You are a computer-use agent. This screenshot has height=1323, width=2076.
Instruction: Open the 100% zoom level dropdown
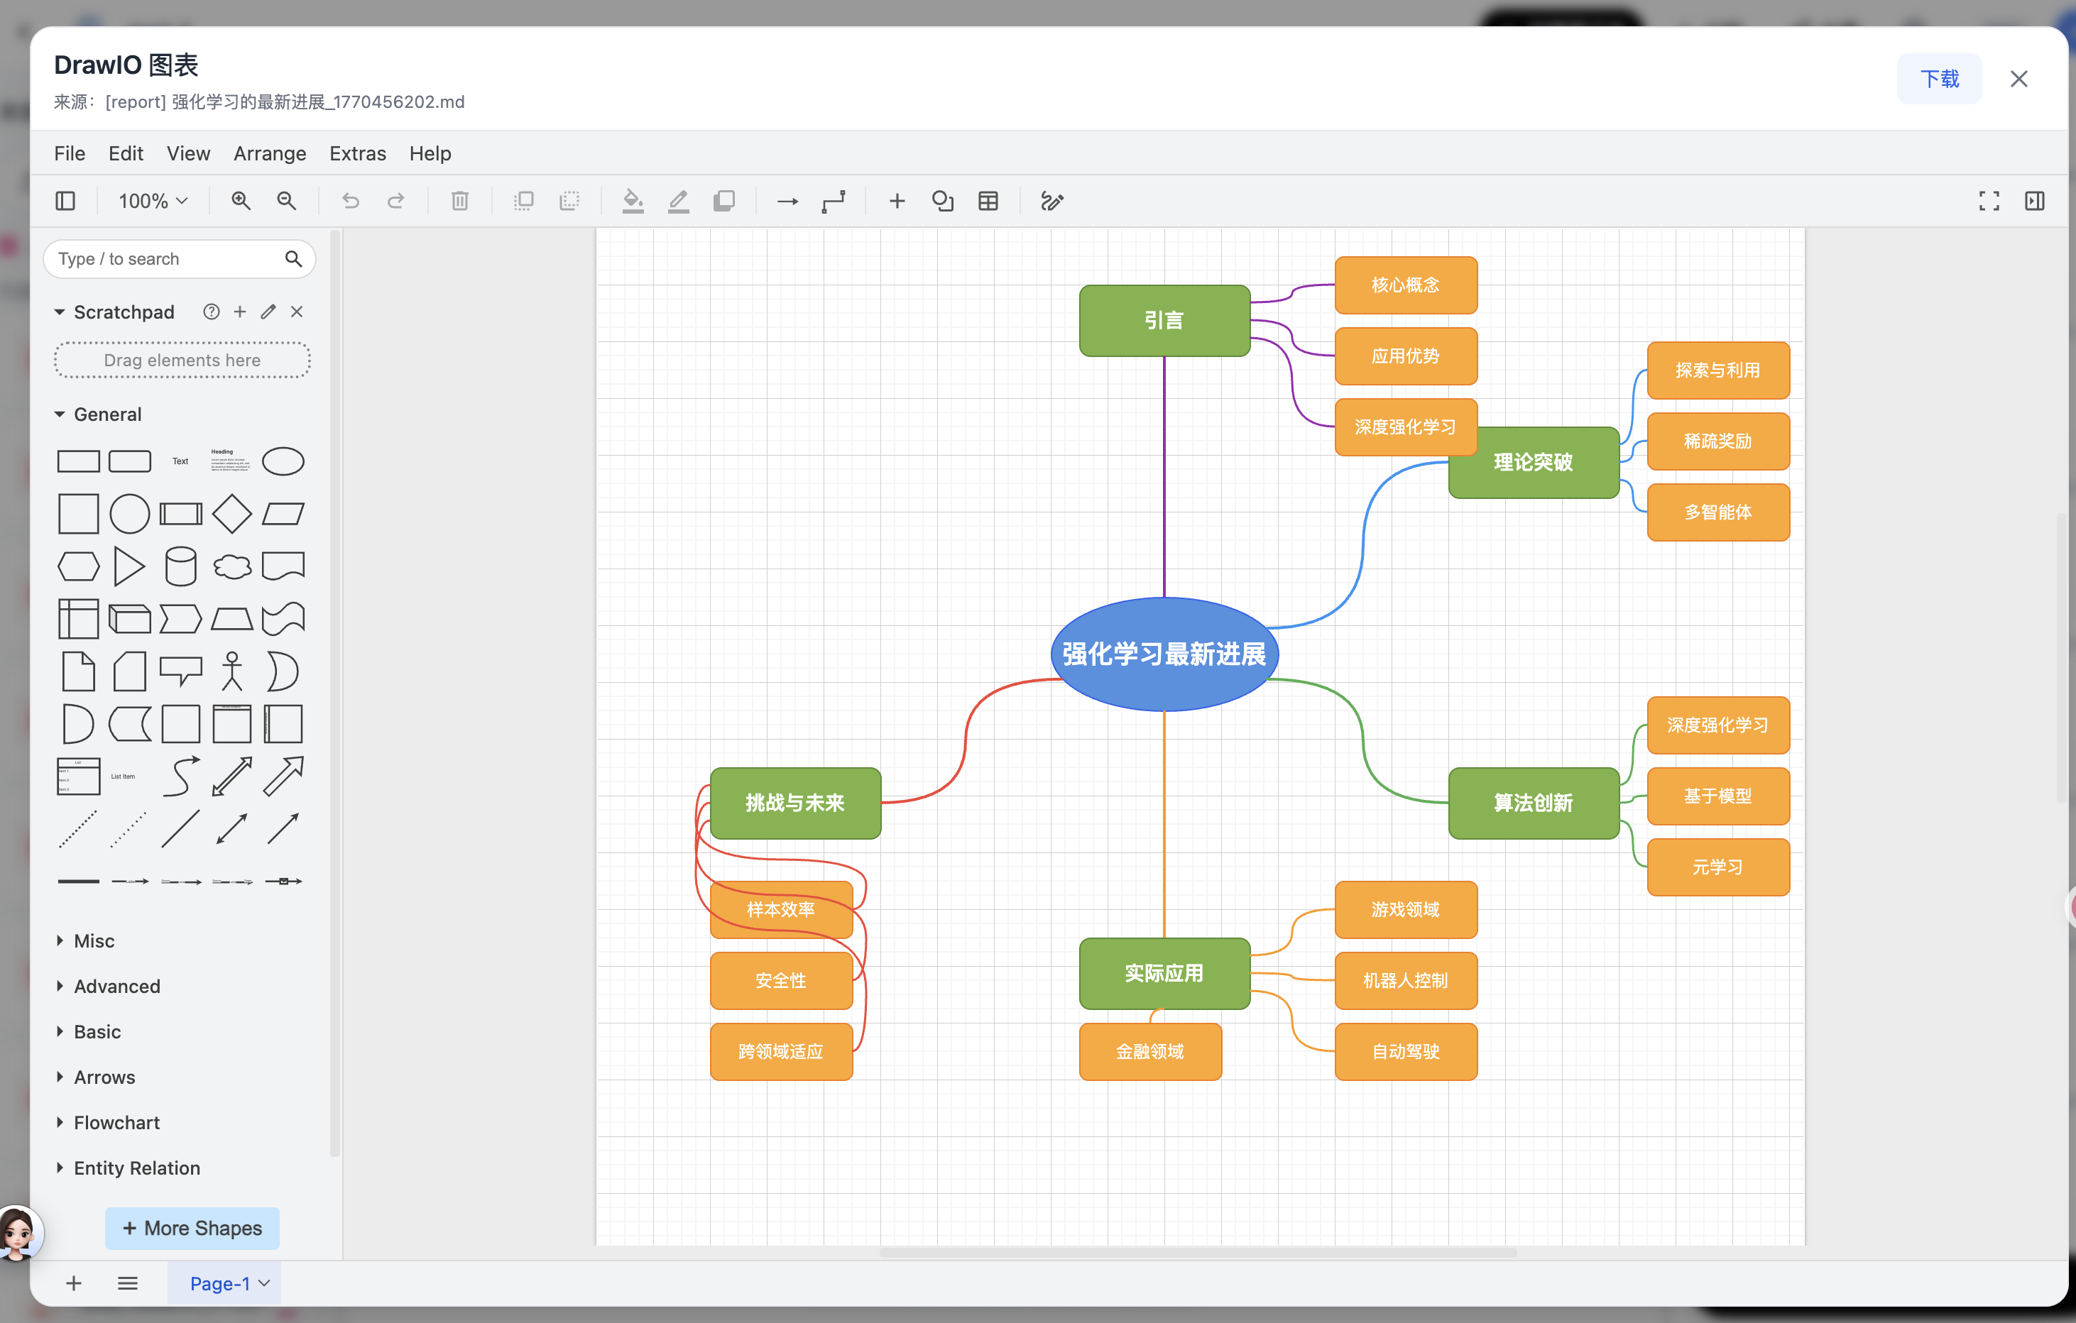(x=153, y=201)
